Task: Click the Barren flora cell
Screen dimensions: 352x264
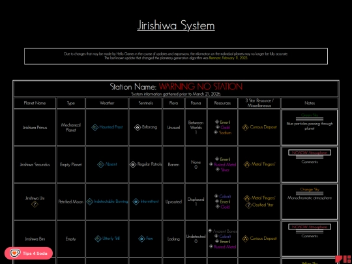Action: point(173,164)
